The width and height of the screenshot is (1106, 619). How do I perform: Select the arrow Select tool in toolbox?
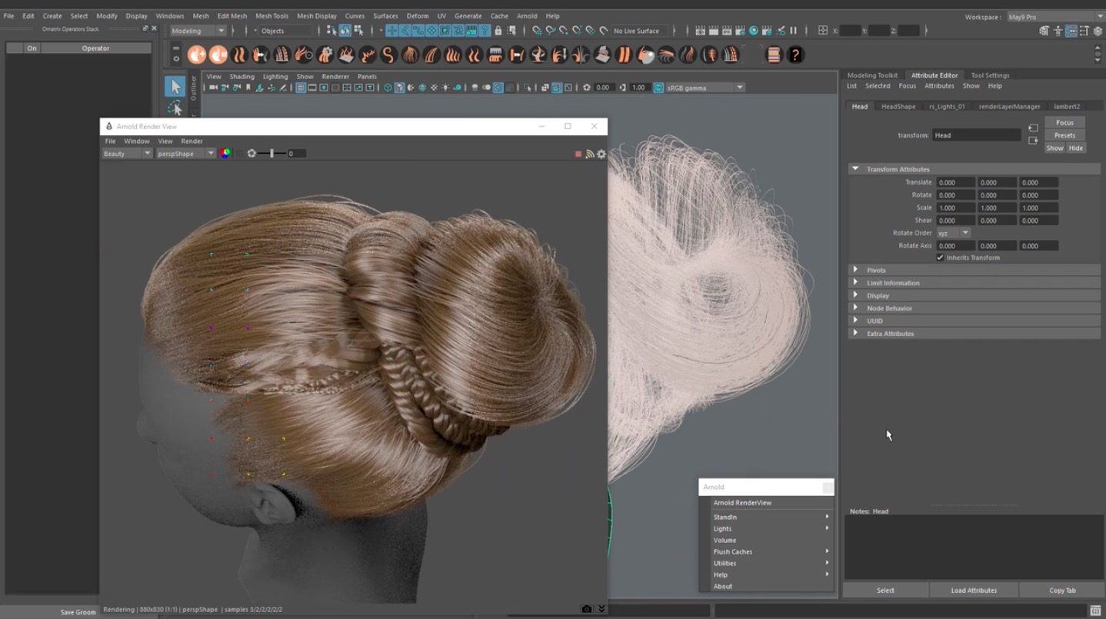[x=175, y=86]
